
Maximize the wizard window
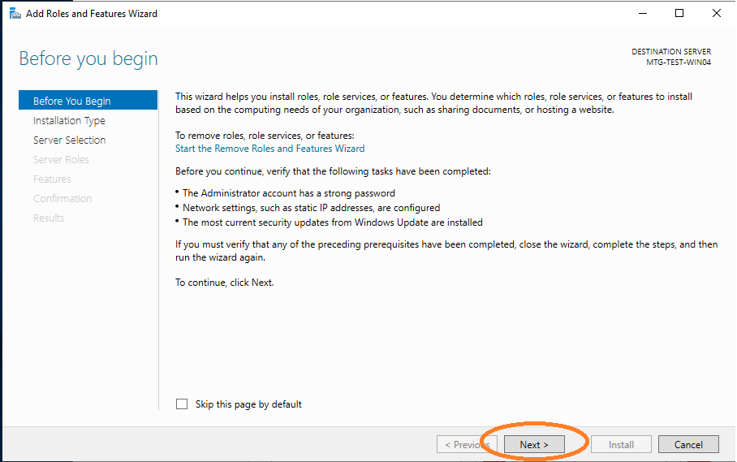(x=679, y=14)
